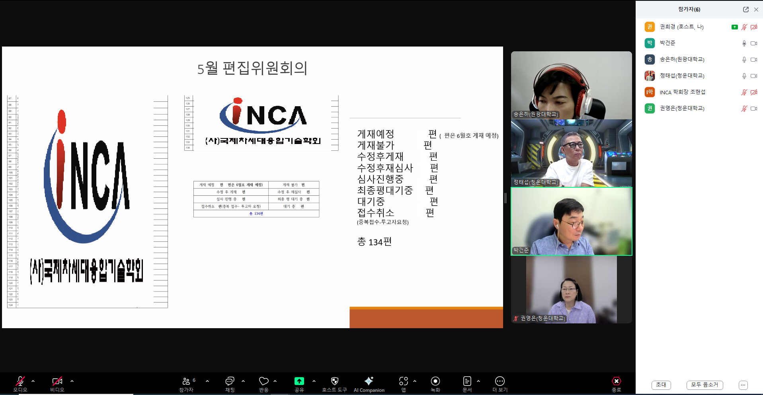Click INCA 학회장 조현섭's muted microphone icon

tap(744, 92)
